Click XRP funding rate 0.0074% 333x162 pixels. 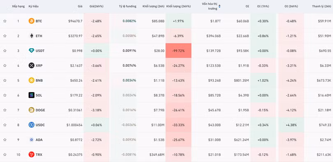129,65
